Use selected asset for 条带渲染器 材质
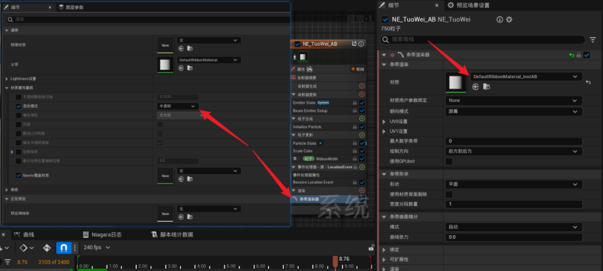Screen dimensions: 603x271 476,87
